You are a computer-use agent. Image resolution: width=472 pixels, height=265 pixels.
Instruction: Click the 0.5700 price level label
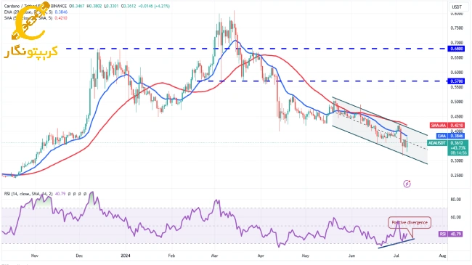click(x=456, y=81)
